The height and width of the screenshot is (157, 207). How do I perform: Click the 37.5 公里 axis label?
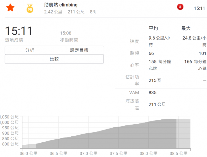[118, 154]
